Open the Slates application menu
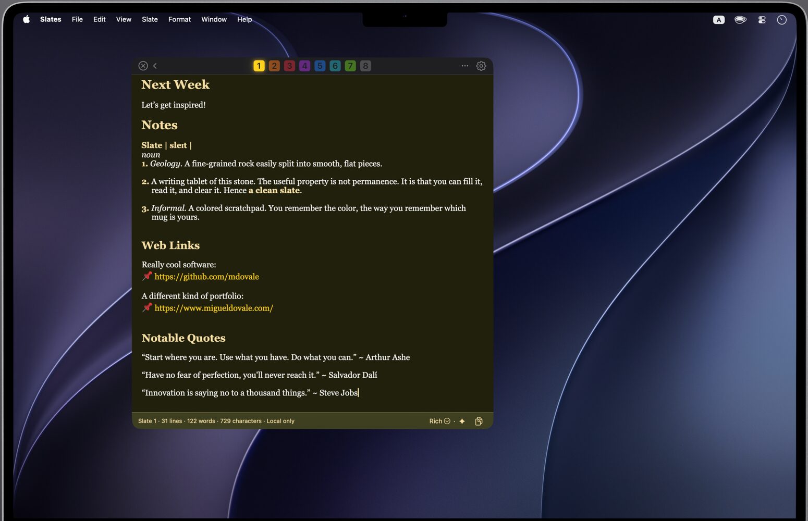The height and width of the screenshot is (521, 808). pos(51,19)
